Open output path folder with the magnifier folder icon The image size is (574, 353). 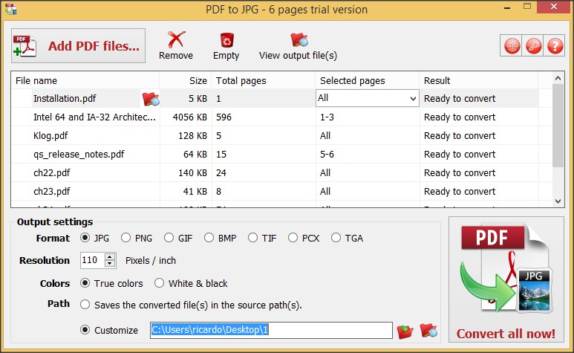[428, 330]
